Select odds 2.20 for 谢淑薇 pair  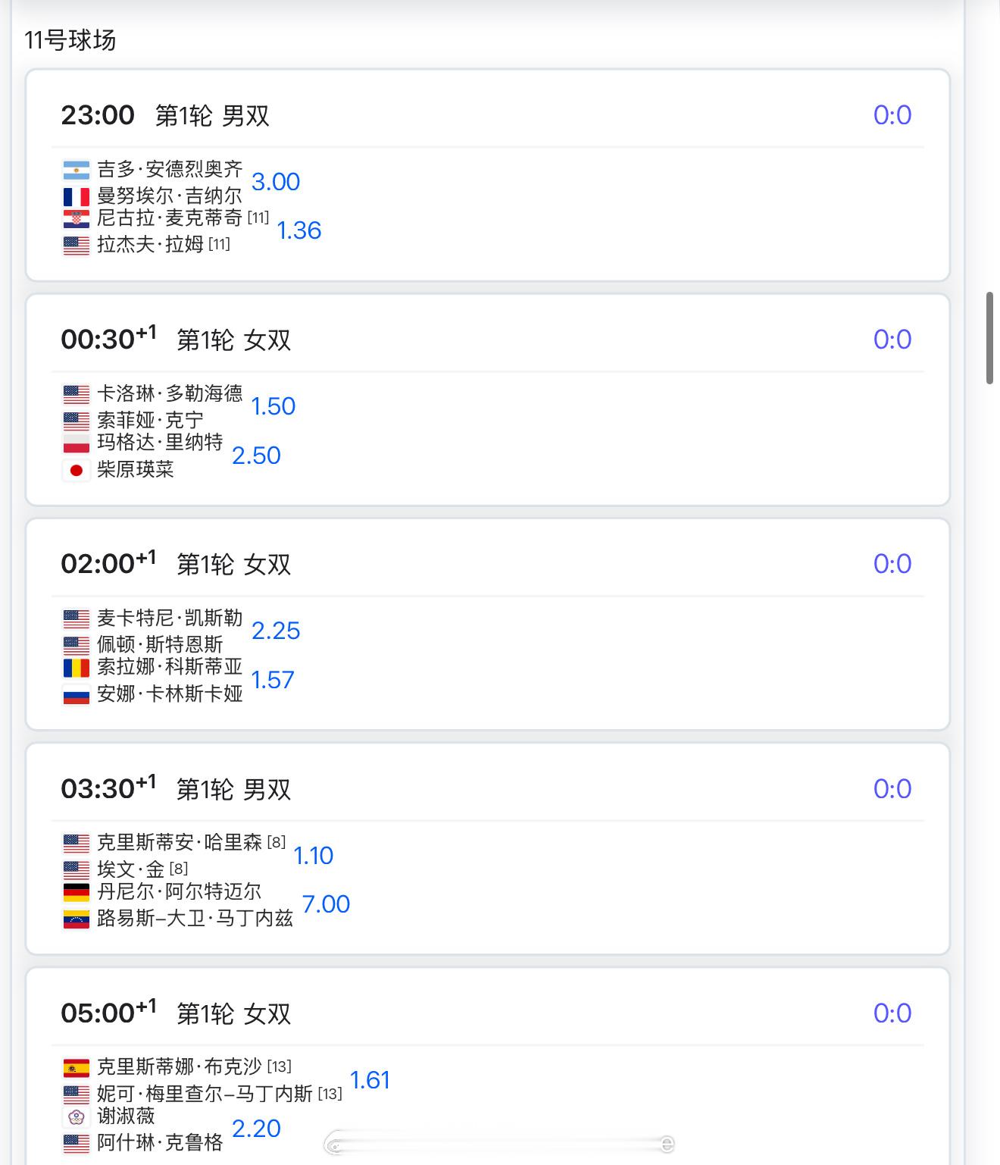[256, 1129]
